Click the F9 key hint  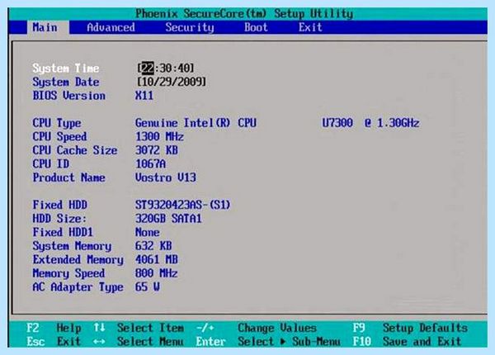359,328
